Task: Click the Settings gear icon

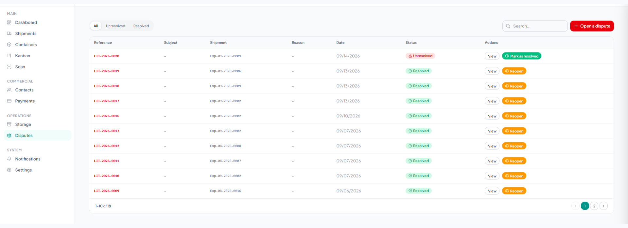Action: click(9, 170)
